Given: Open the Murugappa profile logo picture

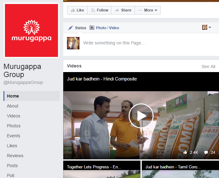Looking at the screenshot, I should (31, 30).
